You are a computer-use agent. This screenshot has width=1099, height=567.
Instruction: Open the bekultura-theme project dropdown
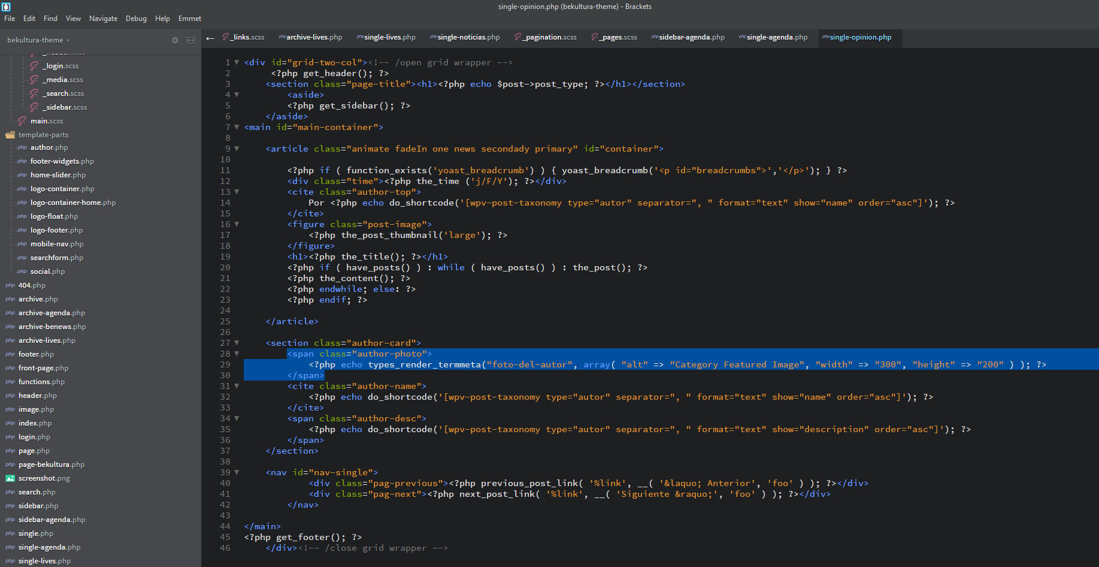[x=38, y=40]
